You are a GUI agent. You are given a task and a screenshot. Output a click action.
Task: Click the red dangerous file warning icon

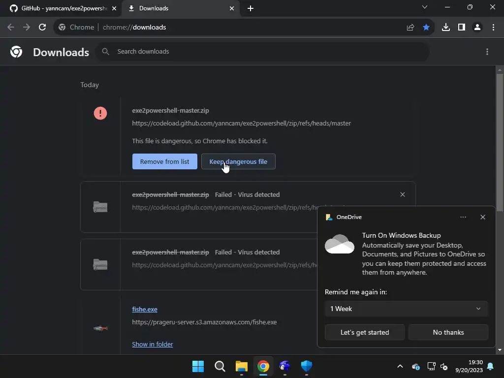click(x=100, y=113)
